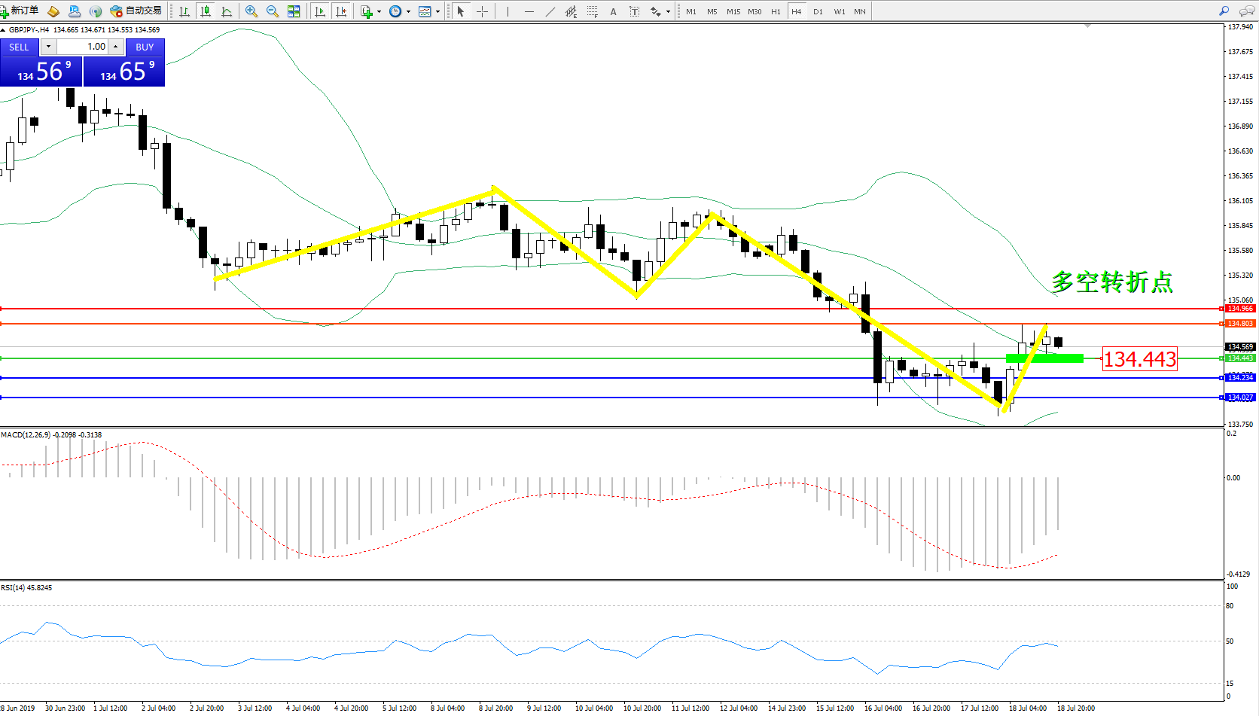Toggle the chart auto scroll button
Screen dimensions: 1259x716
point(320,11)
